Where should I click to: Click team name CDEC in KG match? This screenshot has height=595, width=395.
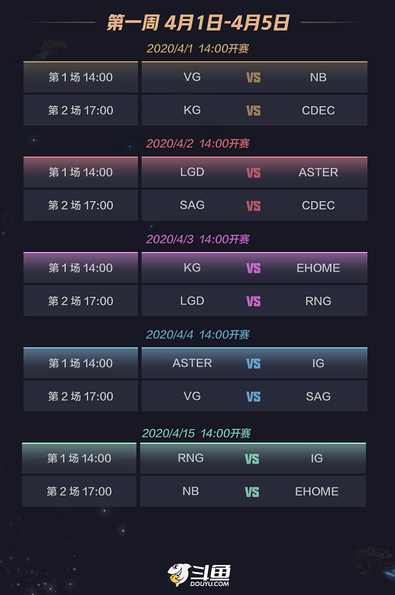[x=318, y=111]
